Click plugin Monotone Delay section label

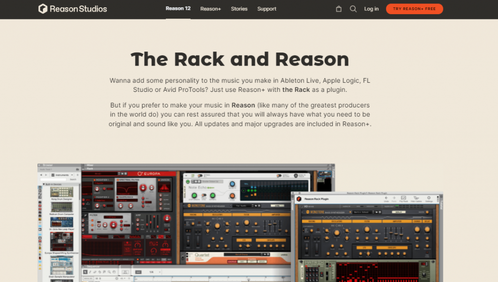pos(427,221)
